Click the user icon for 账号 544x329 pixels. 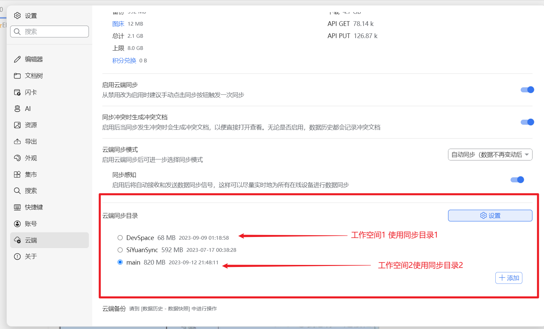[17, 224]
